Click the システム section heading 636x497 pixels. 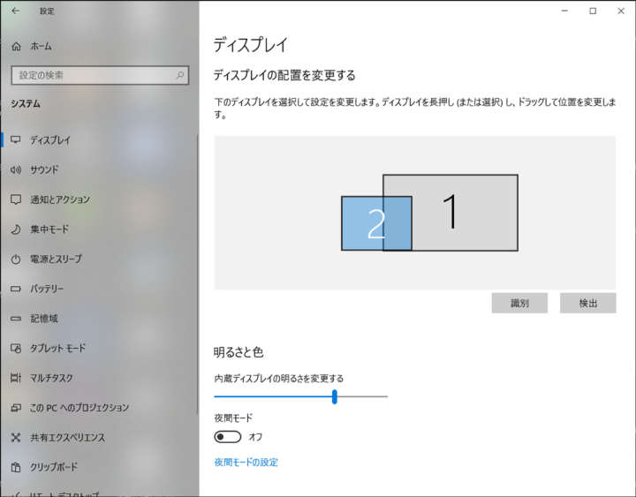click(26, 104)
